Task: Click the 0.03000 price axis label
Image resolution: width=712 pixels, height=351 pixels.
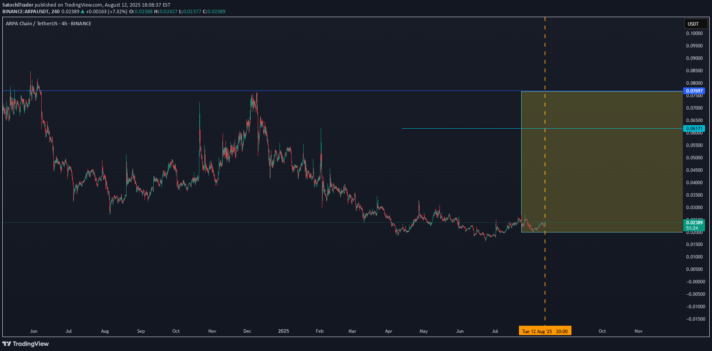Action: [x=694, y=208]
